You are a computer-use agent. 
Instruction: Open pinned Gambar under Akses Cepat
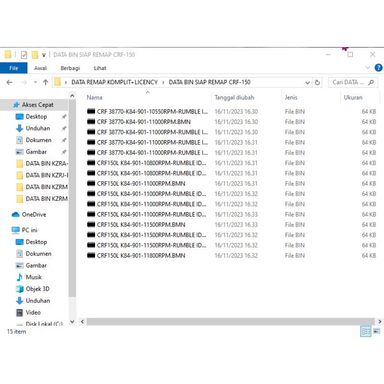36,152
